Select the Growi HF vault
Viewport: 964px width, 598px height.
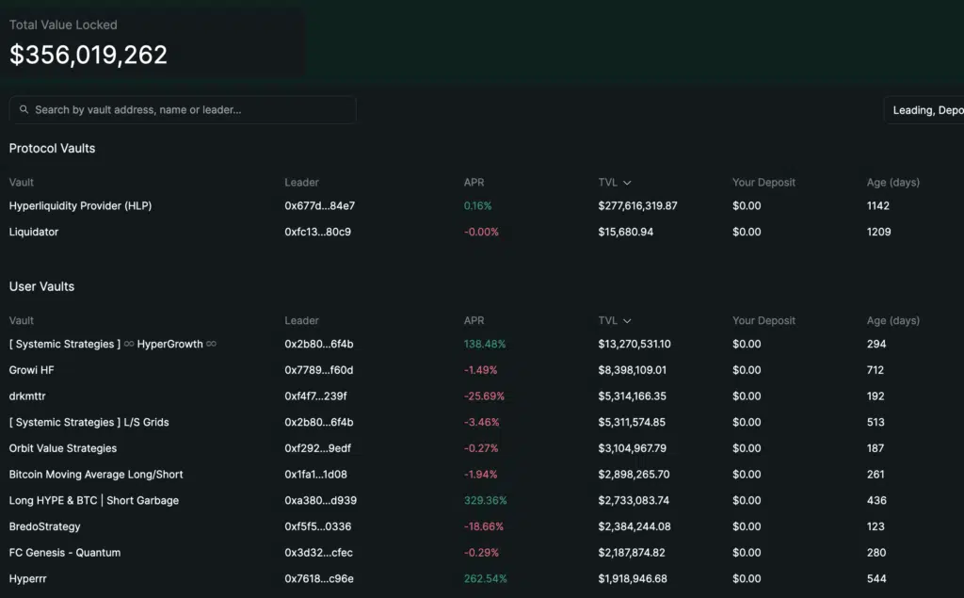tap(482, 370)
